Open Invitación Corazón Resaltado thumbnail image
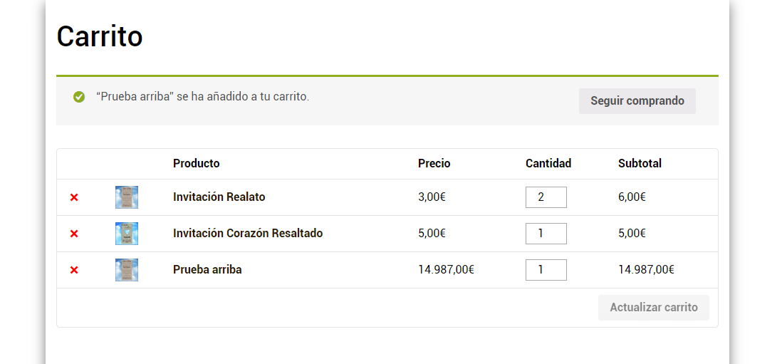Viewport: 782px width, 364px height. pyautogui.click(x=127, y=234)
